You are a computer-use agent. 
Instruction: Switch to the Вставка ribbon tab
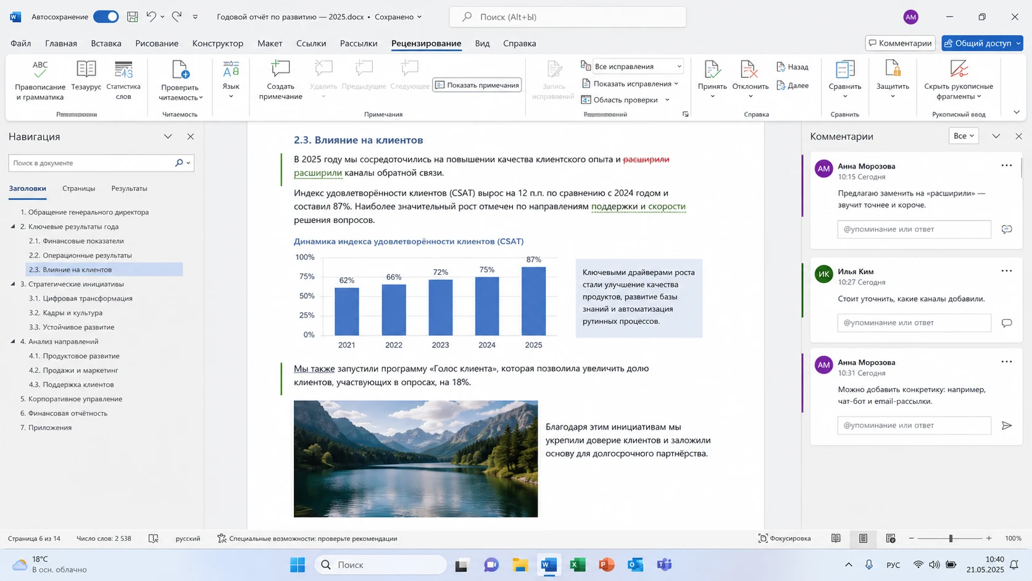(x=106, y=43)
